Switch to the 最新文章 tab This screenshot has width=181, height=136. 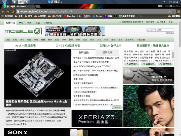tap(108, 53)
